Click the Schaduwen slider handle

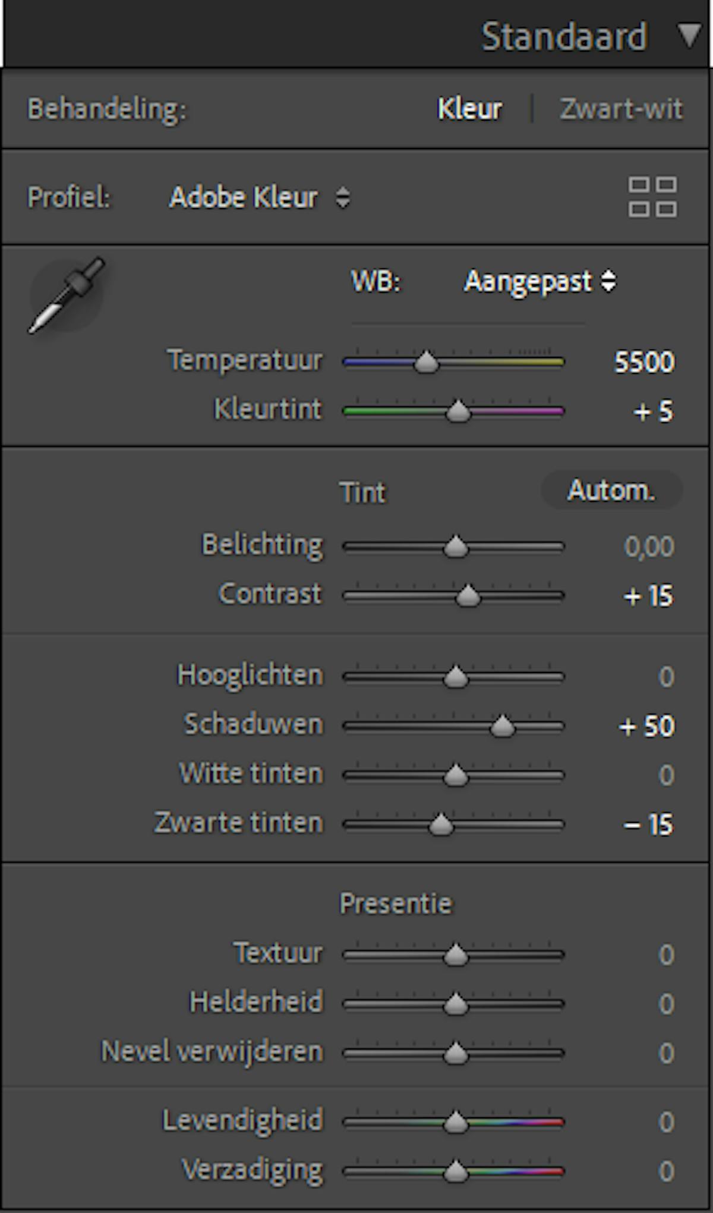pos(502,726)
